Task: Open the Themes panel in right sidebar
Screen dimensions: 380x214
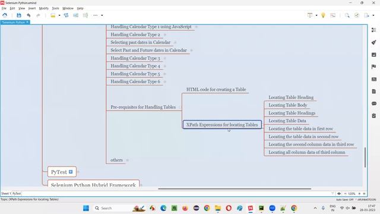Action: (373, 79)
